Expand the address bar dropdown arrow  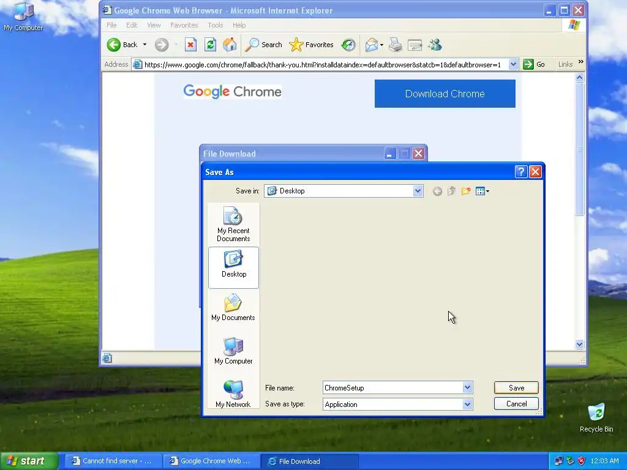point(513,64)
